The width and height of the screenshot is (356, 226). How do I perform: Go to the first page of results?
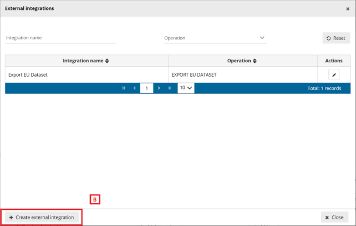[x=124, y=88]
